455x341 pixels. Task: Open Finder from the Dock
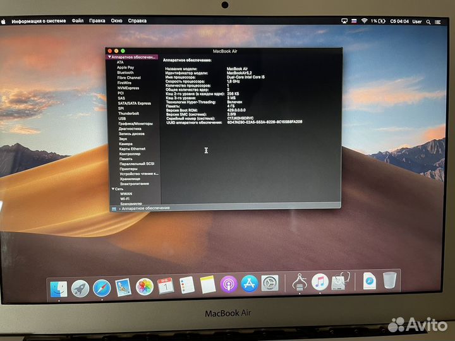click(x=59, y=289)
